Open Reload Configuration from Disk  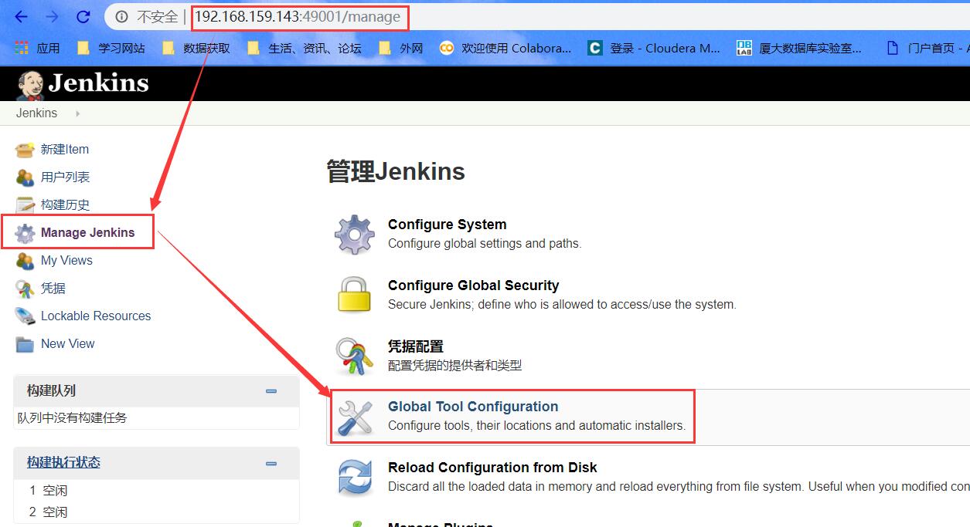492,468
